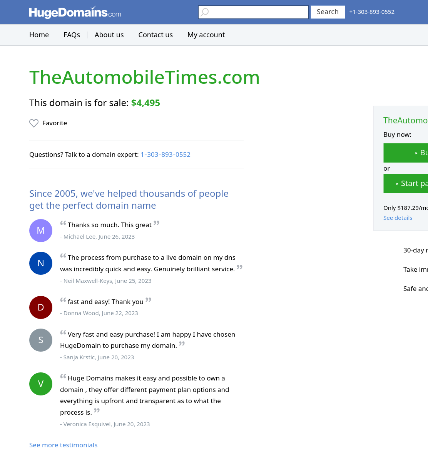Toggle the Favorite heart icon
The height and width of the screenshot is (470, 428).
click(34, 123)
